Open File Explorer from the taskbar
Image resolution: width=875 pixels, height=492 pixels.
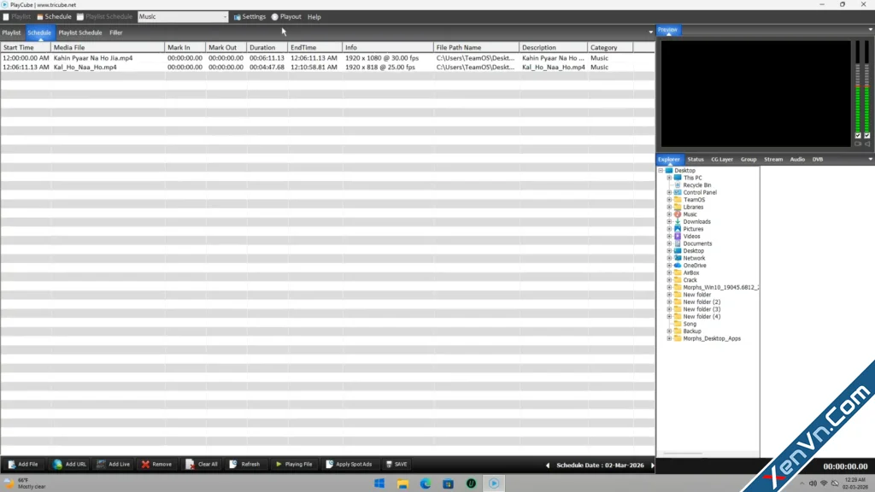(x=402, y=483)
